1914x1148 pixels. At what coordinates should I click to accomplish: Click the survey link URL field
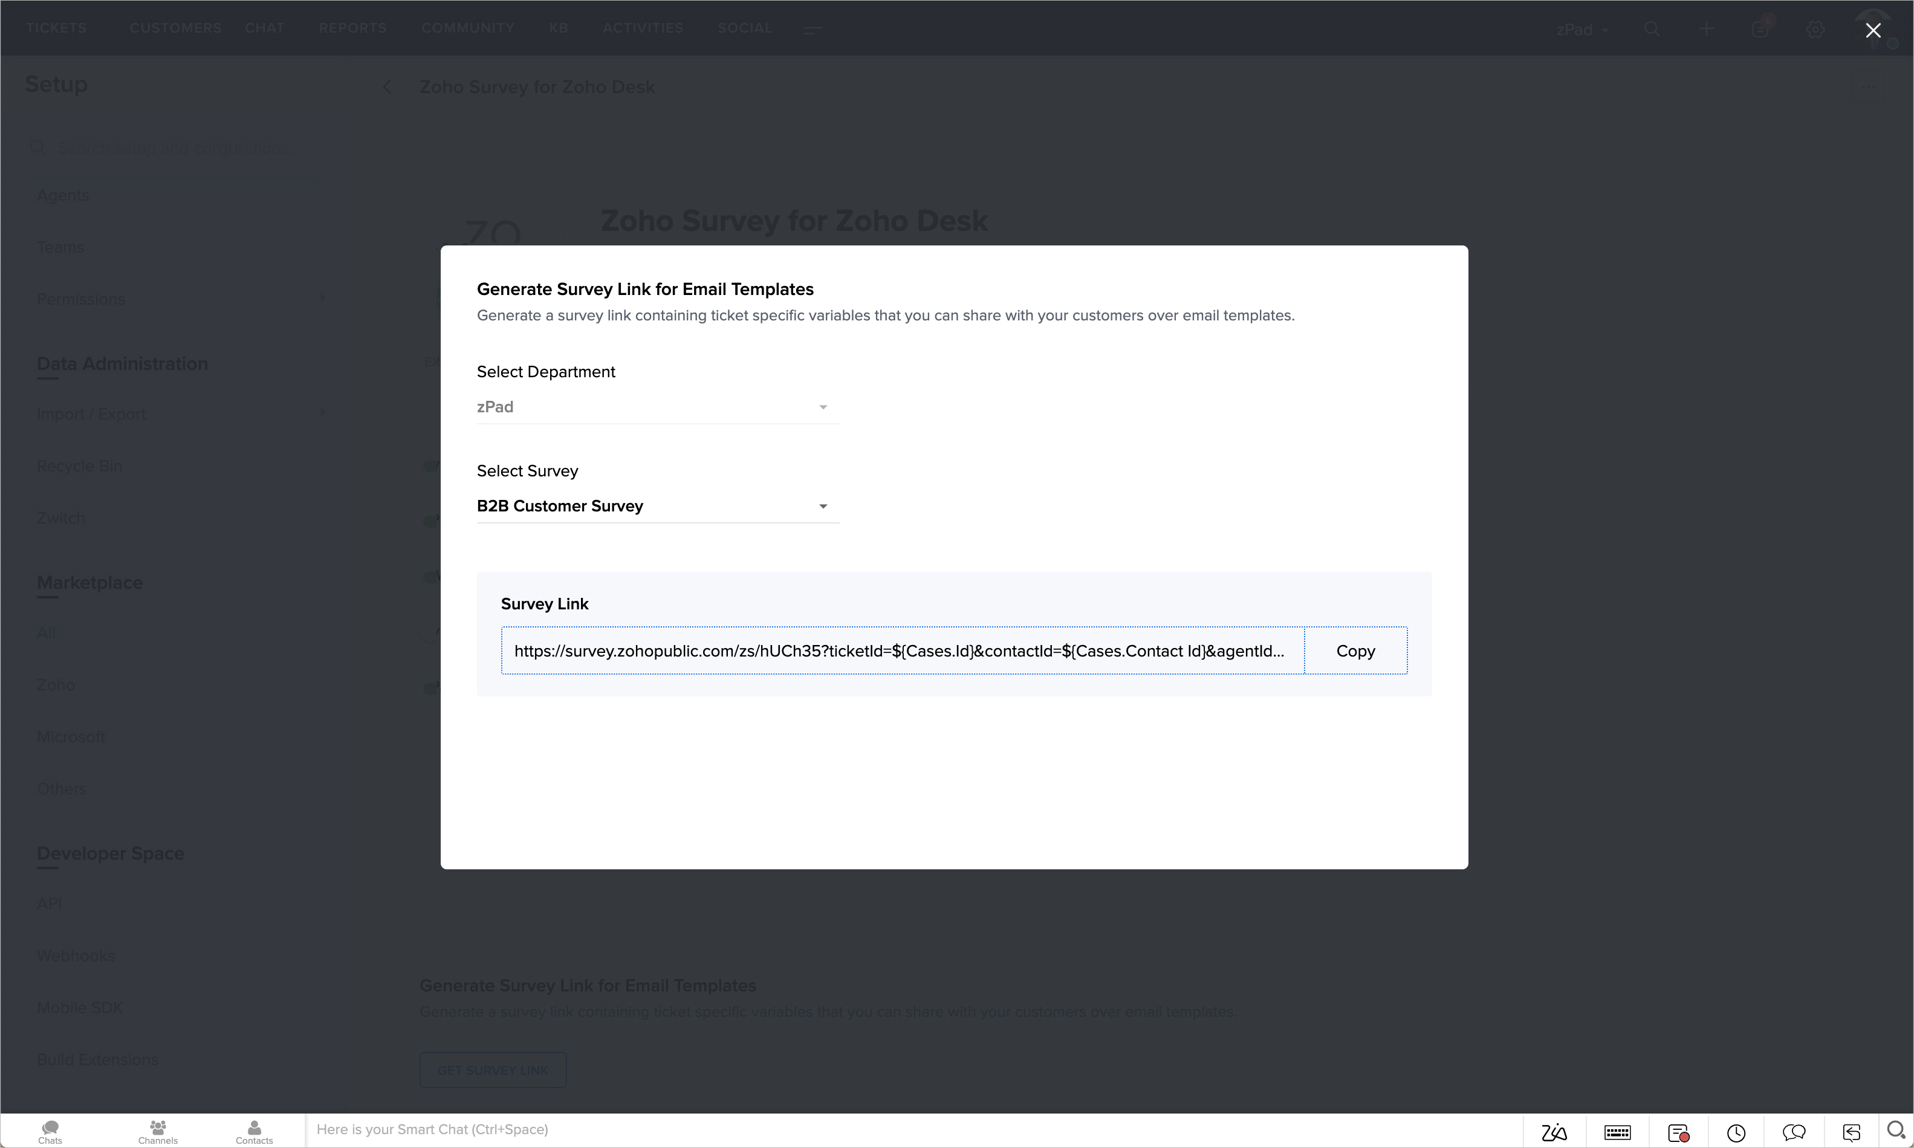click(901, 650)
